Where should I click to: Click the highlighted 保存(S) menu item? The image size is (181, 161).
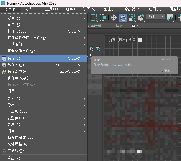44,58
